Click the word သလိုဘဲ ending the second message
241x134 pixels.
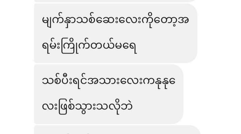tap(114, 107)
